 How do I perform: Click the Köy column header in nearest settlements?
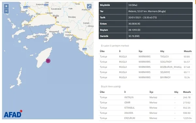pyautogui.click(x=162, y=51)
